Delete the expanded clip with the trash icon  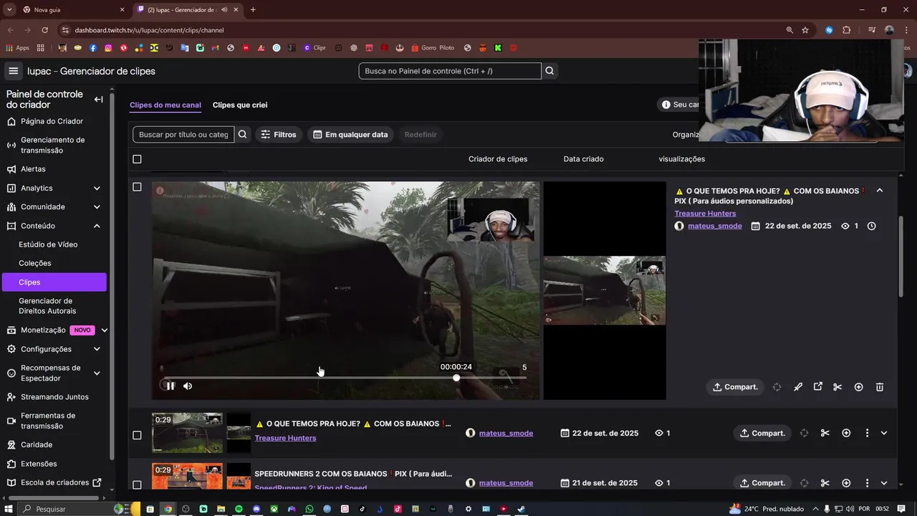pos(880,387)
